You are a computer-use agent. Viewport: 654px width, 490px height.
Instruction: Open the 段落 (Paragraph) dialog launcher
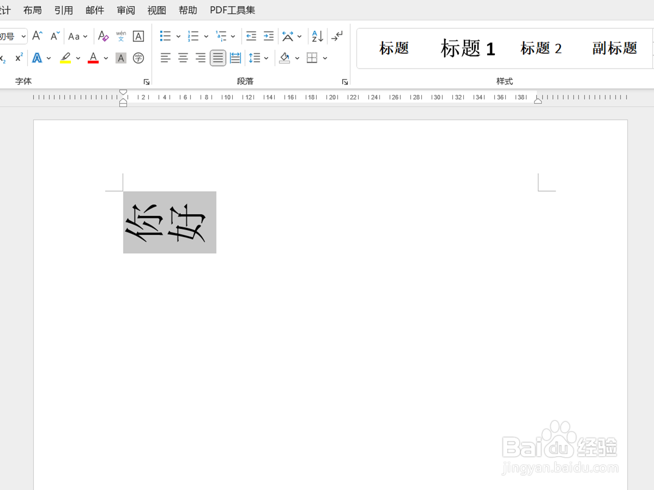[x=344, y=82]
